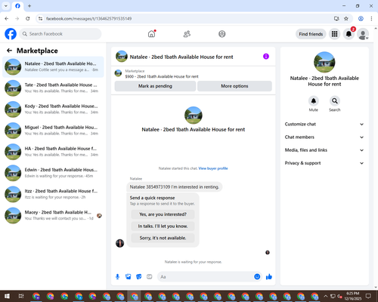Send quick response Sorry, it's not available.
Screen dimensions: 378x302
(163, 238)
